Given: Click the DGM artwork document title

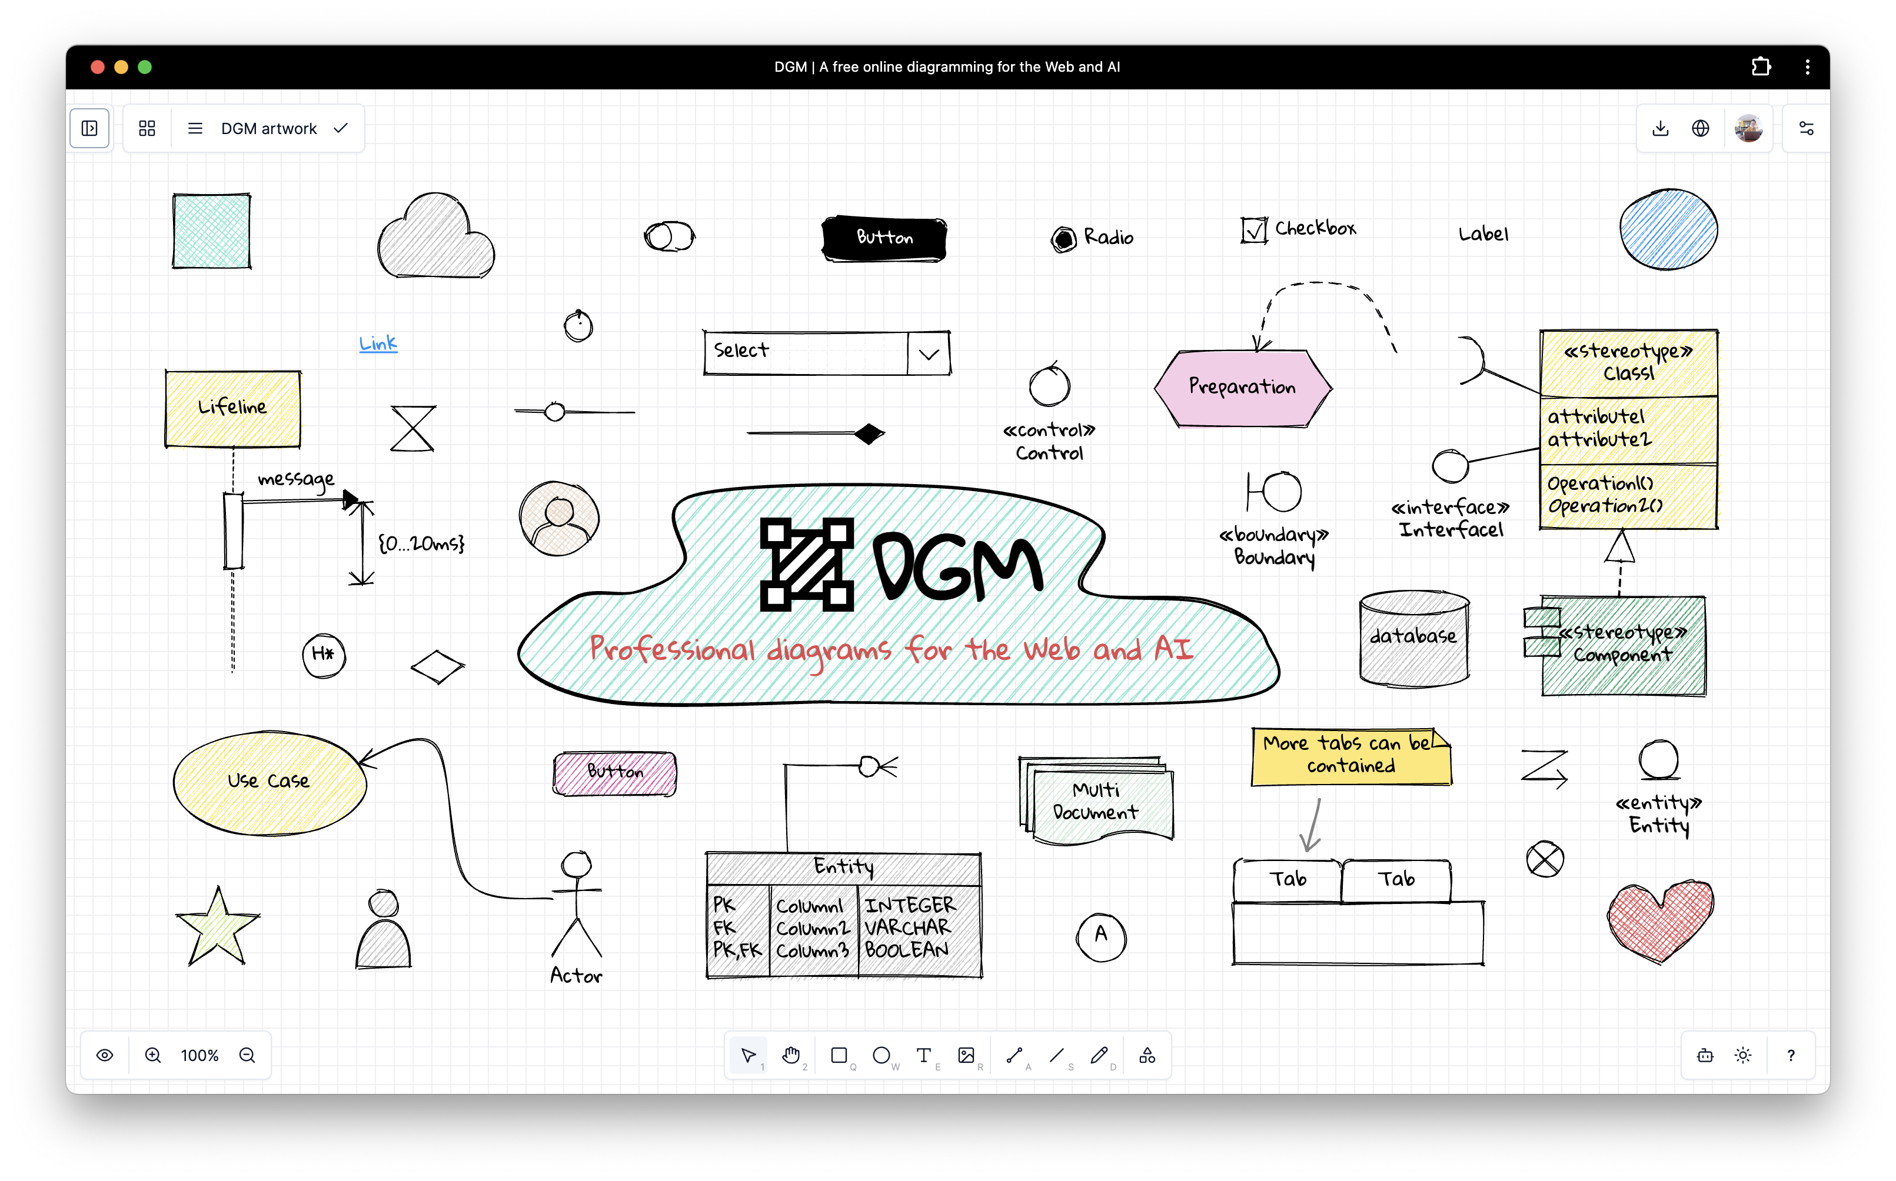Looking at the screenshot, I should [269, 128].
